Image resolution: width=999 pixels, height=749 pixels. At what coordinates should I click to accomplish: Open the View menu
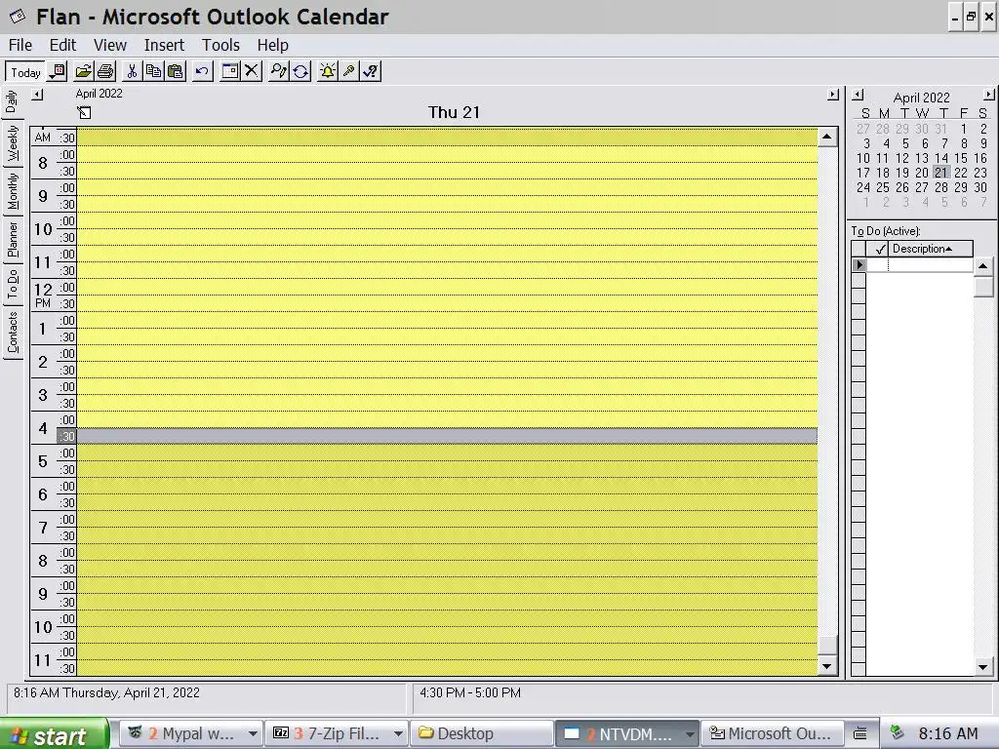tap(109, 45)
